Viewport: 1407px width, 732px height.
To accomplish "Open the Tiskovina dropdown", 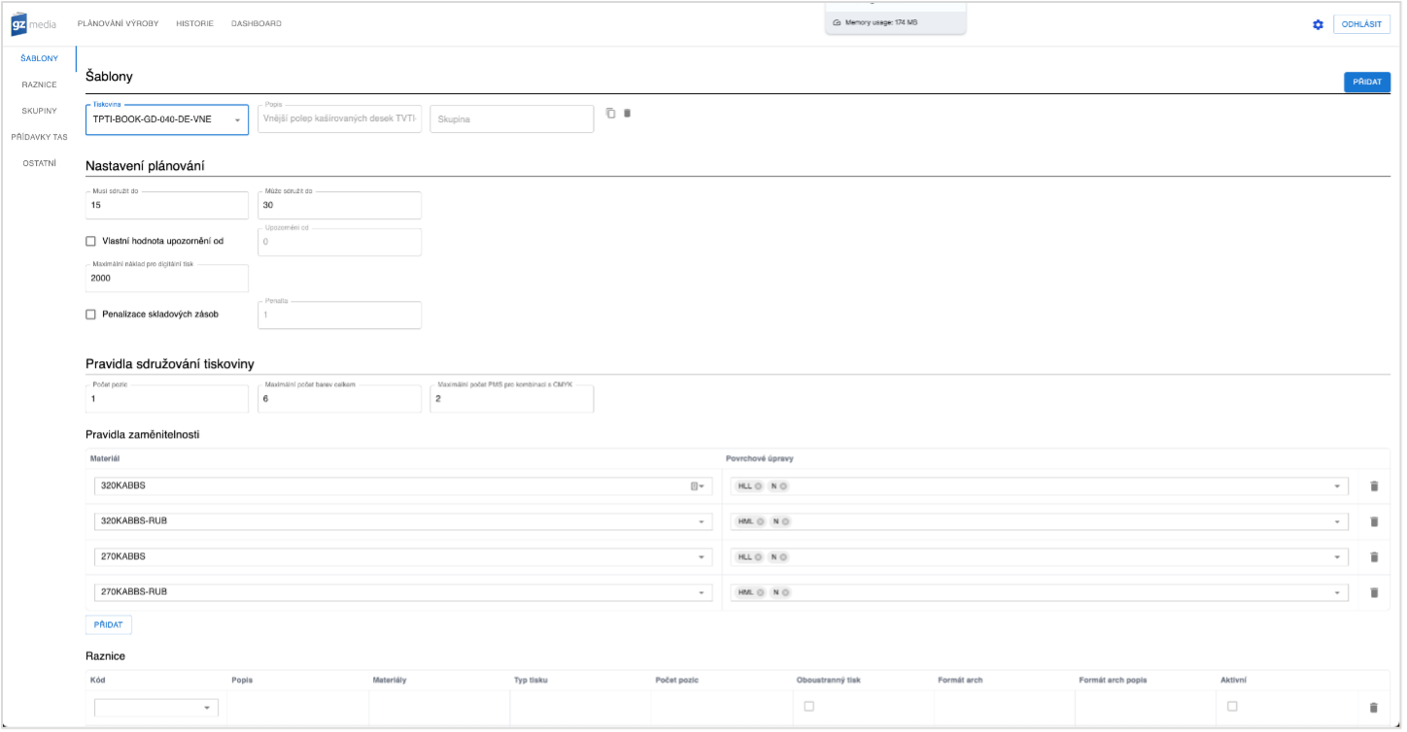I will pos(237,120).
